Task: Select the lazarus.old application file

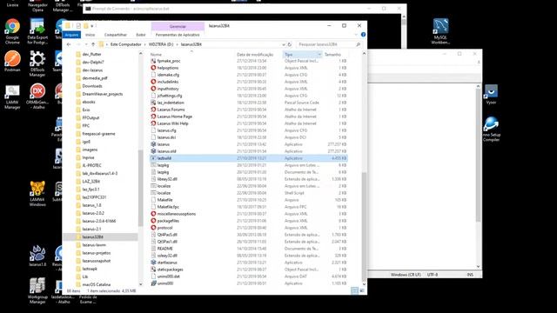Action: [x=166, y=151]
